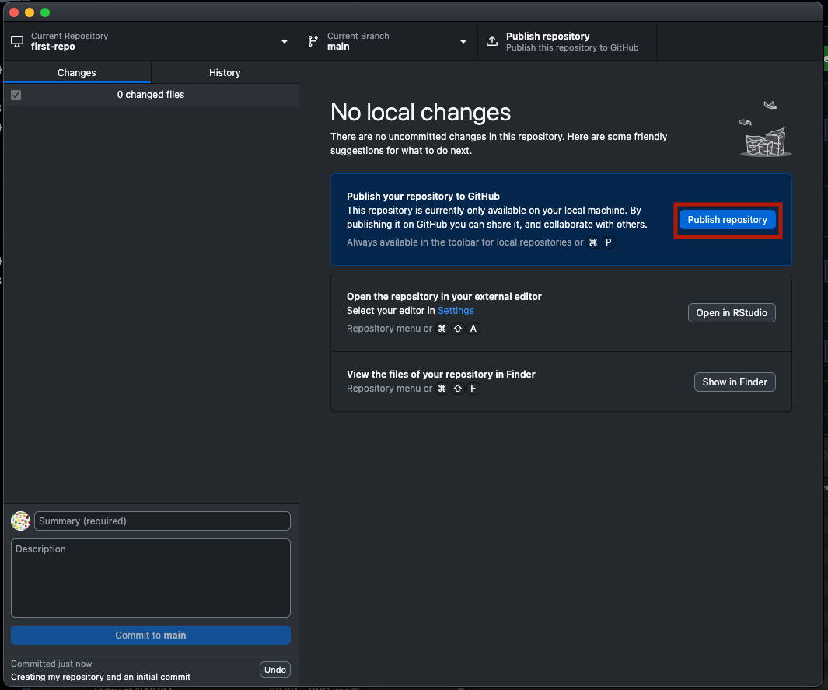Close the window with the red button
Viewport: 828px width, 690px height.
[x=14, y=12]
